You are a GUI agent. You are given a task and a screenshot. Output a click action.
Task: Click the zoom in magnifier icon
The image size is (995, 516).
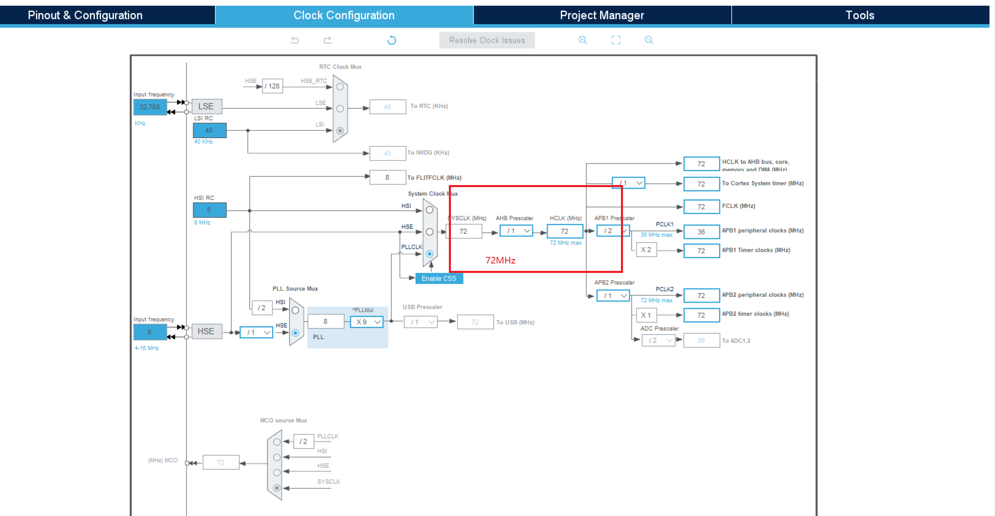click(583, 40)
